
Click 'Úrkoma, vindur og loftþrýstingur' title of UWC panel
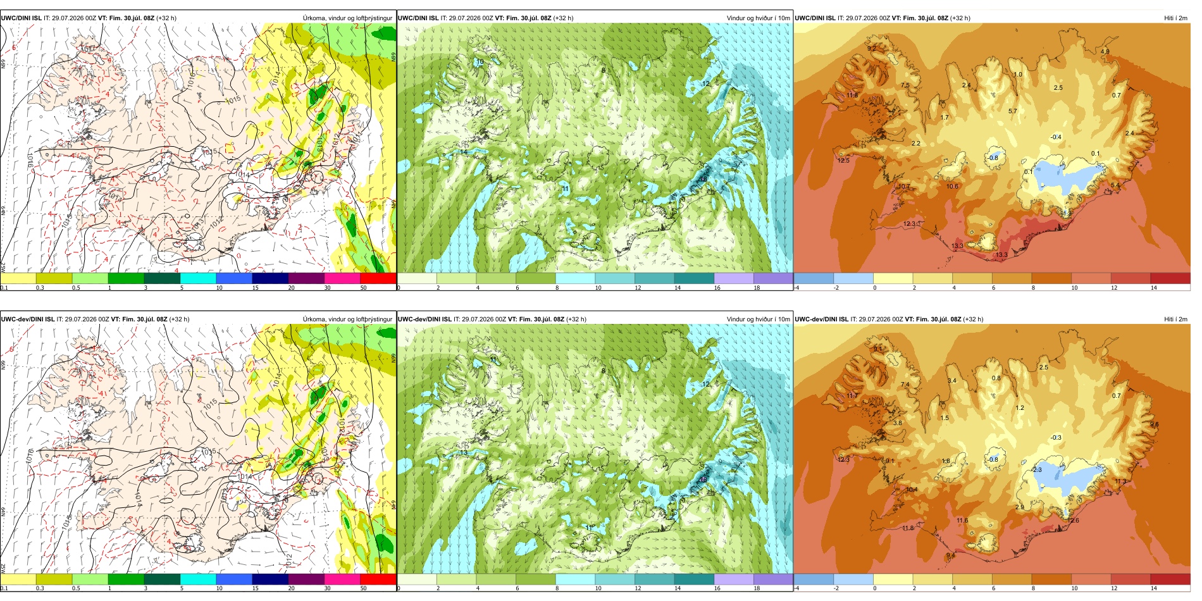[347, 18]
